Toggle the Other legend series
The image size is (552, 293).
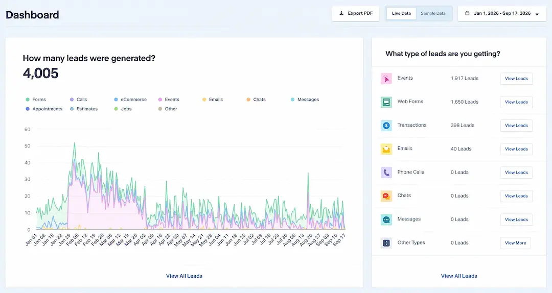(x=168, y=109)
